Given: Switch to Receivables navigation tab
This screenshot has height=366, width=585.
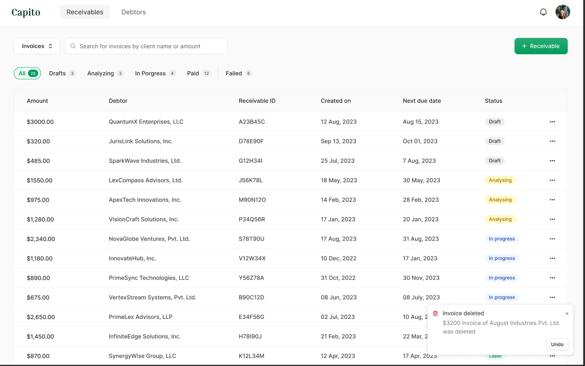Looking at the screenshot, I should pos(85,12).
